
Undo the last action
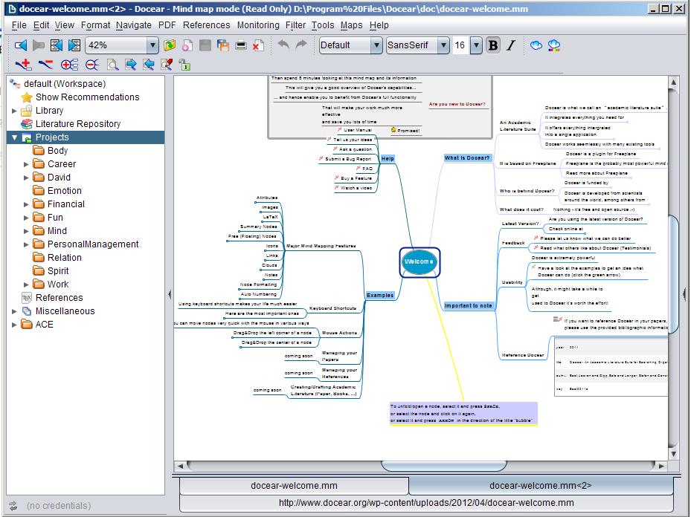coord(283,45)
